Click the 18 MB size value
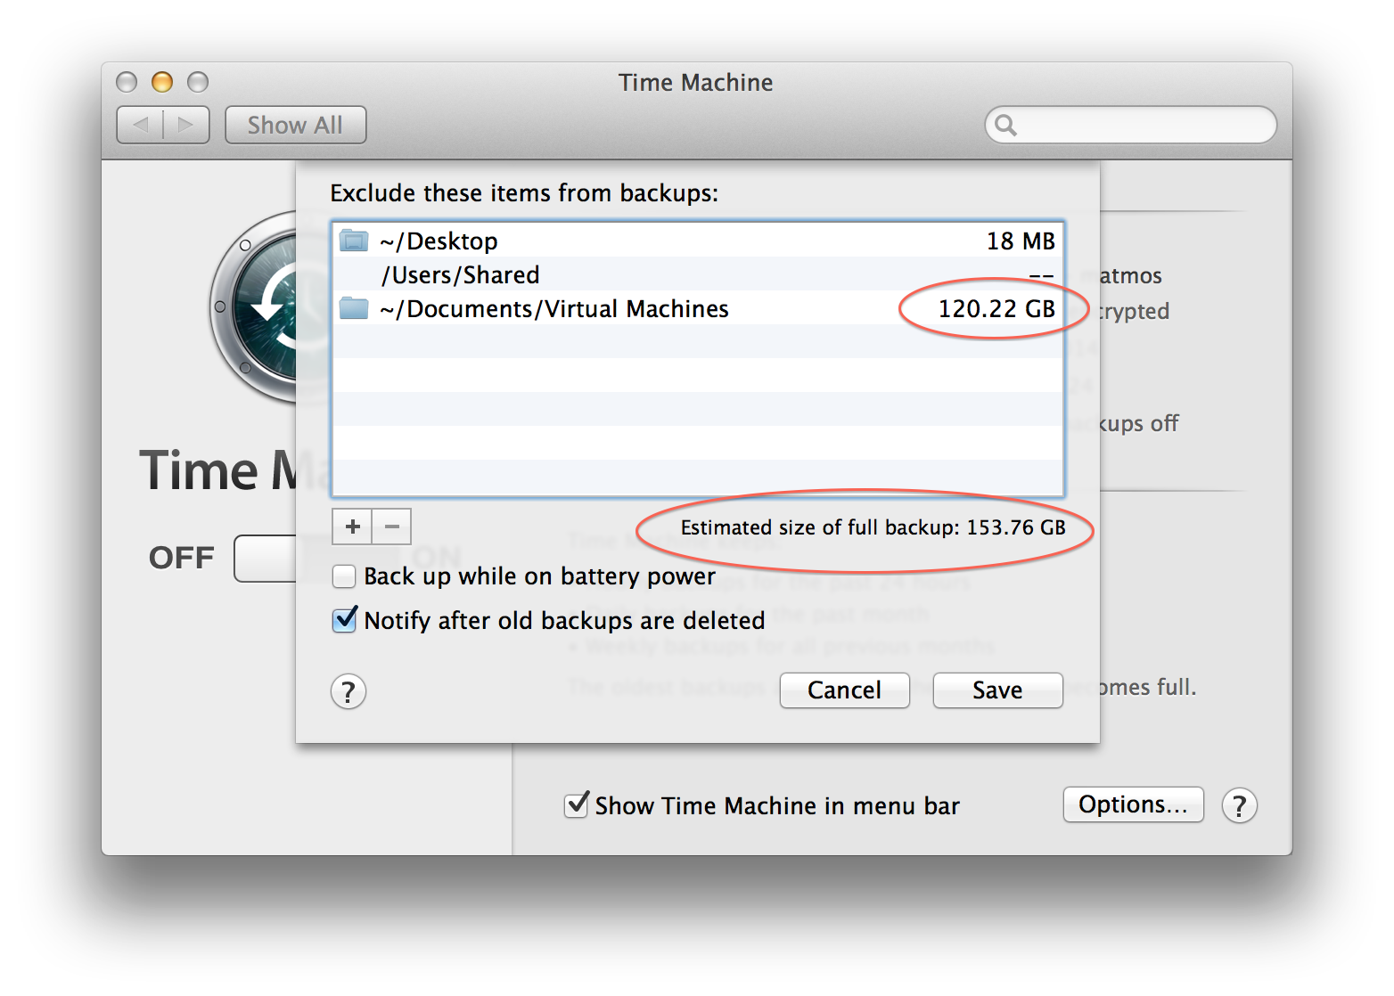 click(1021, 241)
